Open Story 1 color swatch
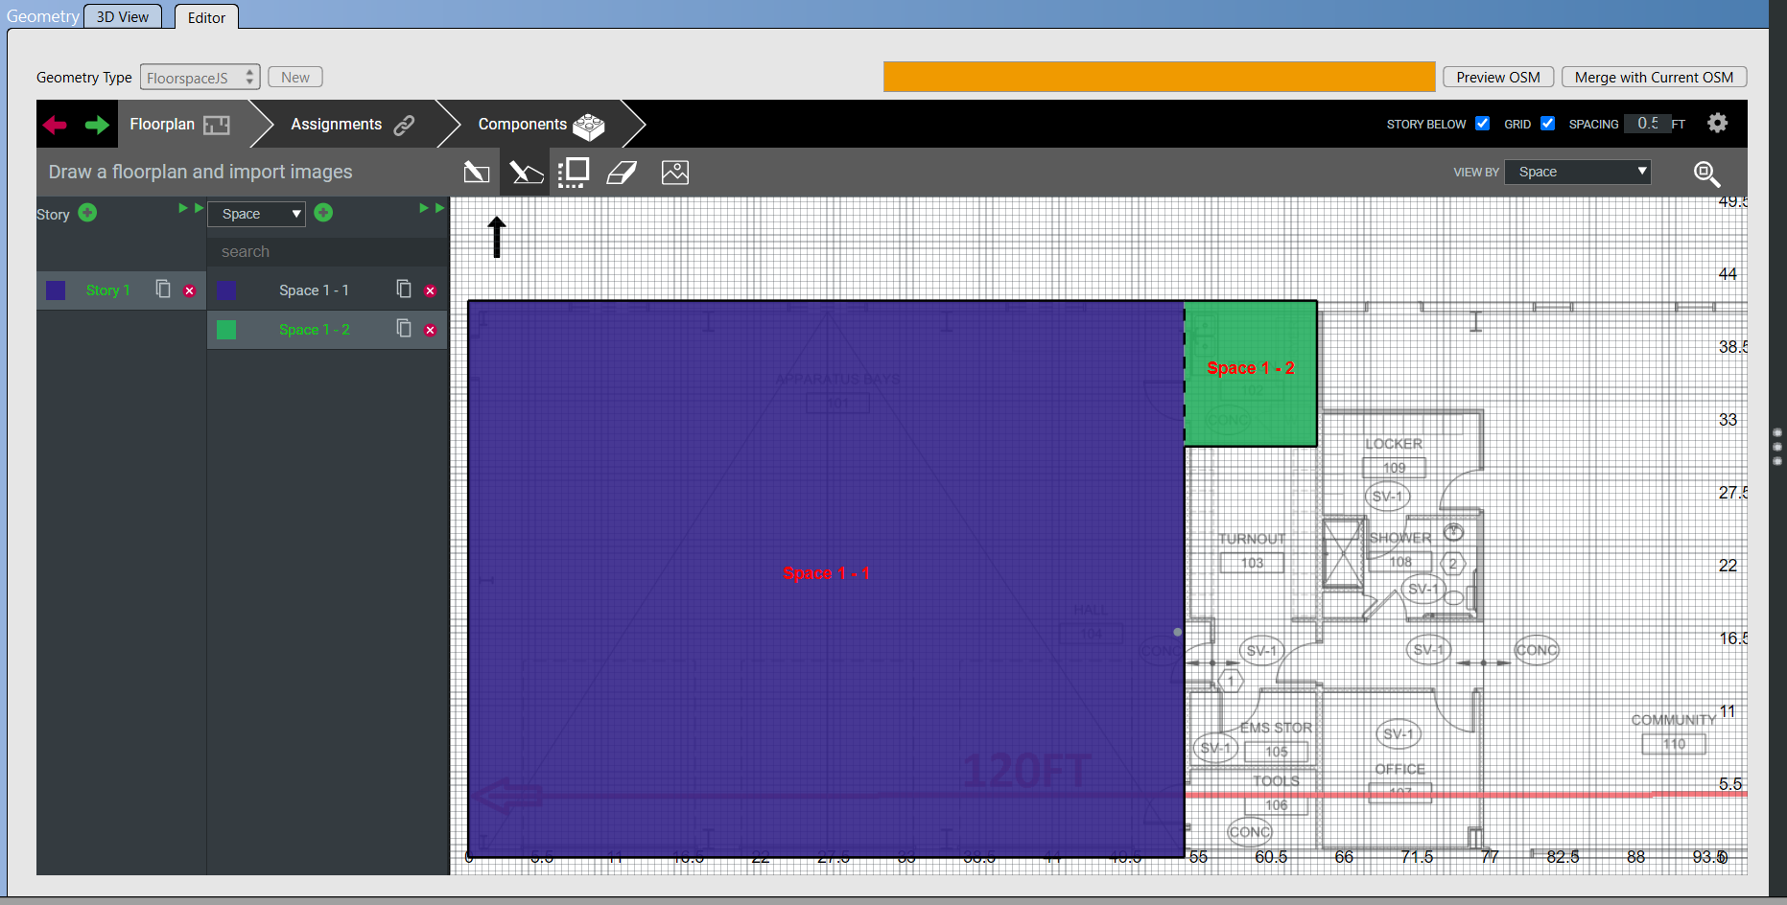The width and height of the screenshot is (1787, 905). (x=56, y=290)
